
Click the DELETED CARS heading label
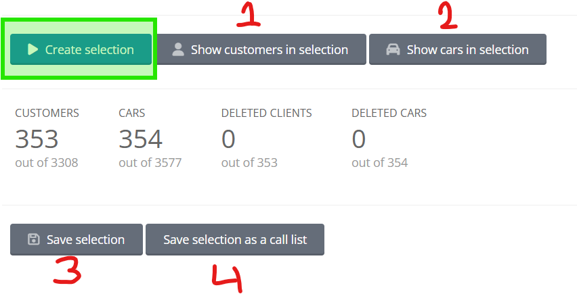389,113
